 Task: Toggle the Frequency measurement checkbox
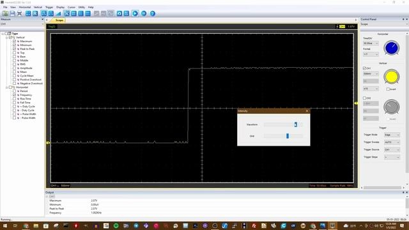(14, 95)
